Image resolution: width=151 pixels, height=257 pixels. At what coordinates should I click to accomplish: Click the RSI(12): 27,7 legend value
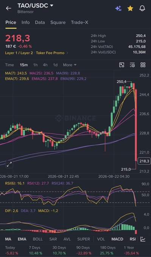point(38,183)
